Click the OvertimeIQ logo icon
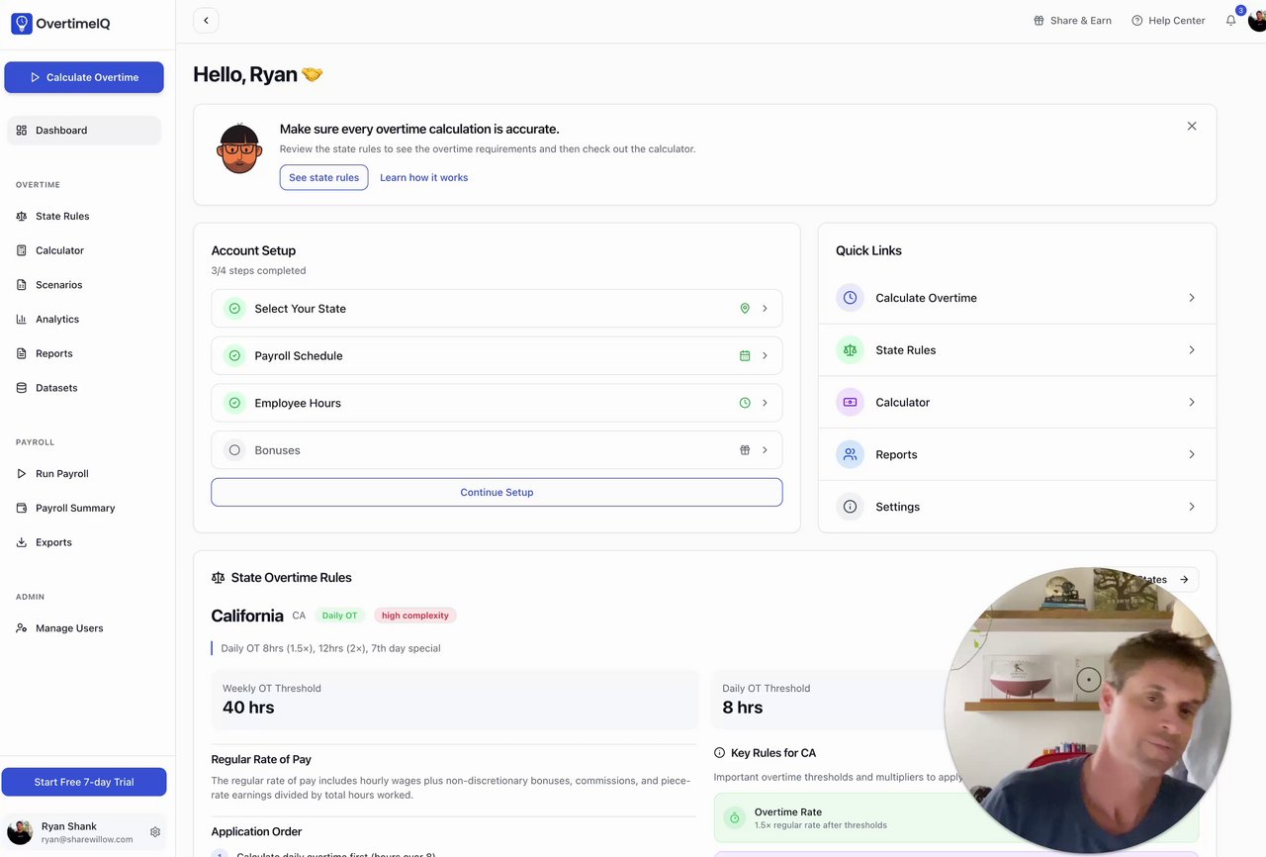Image resolution: width=1266 pixels, height=857 pixels. click(22, 23)
